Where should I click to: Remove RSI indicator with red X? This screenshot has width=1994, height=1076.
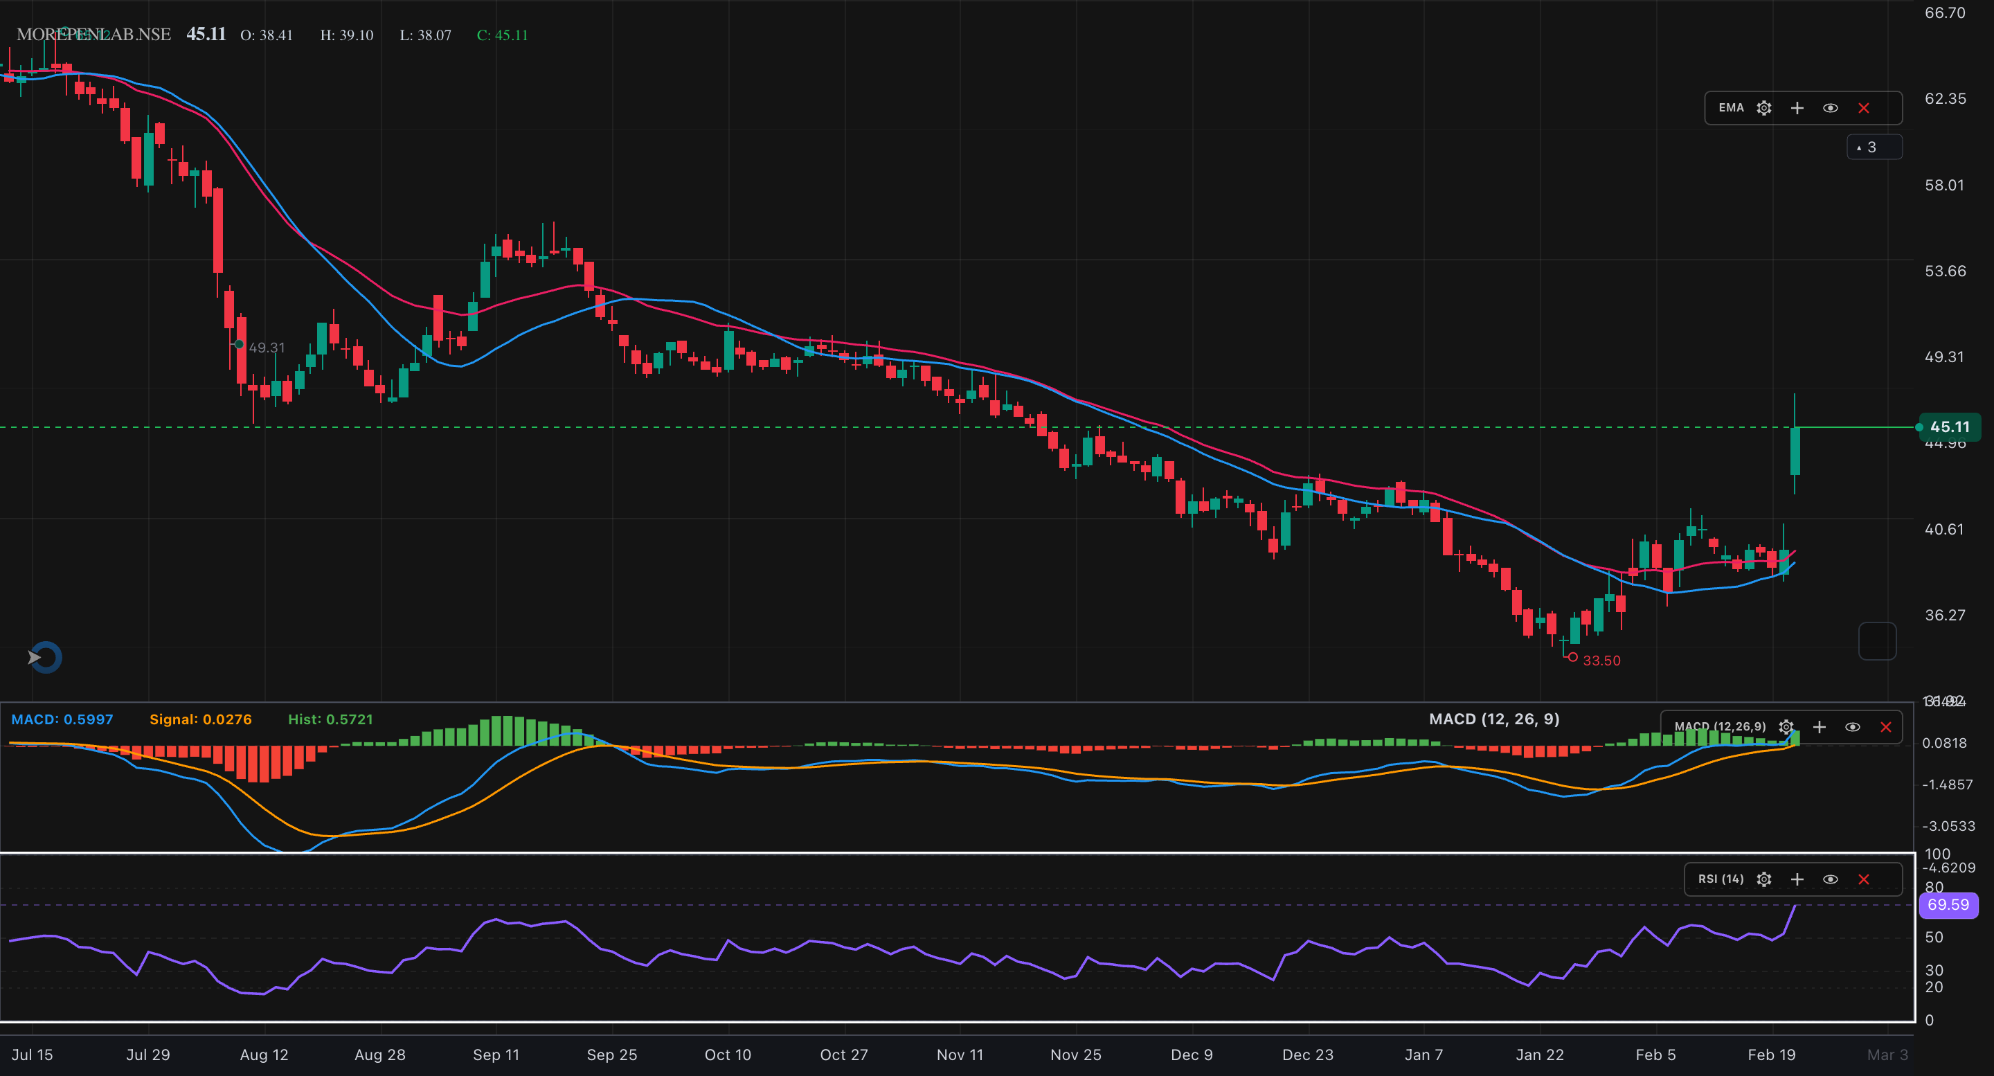point(1863,879)
